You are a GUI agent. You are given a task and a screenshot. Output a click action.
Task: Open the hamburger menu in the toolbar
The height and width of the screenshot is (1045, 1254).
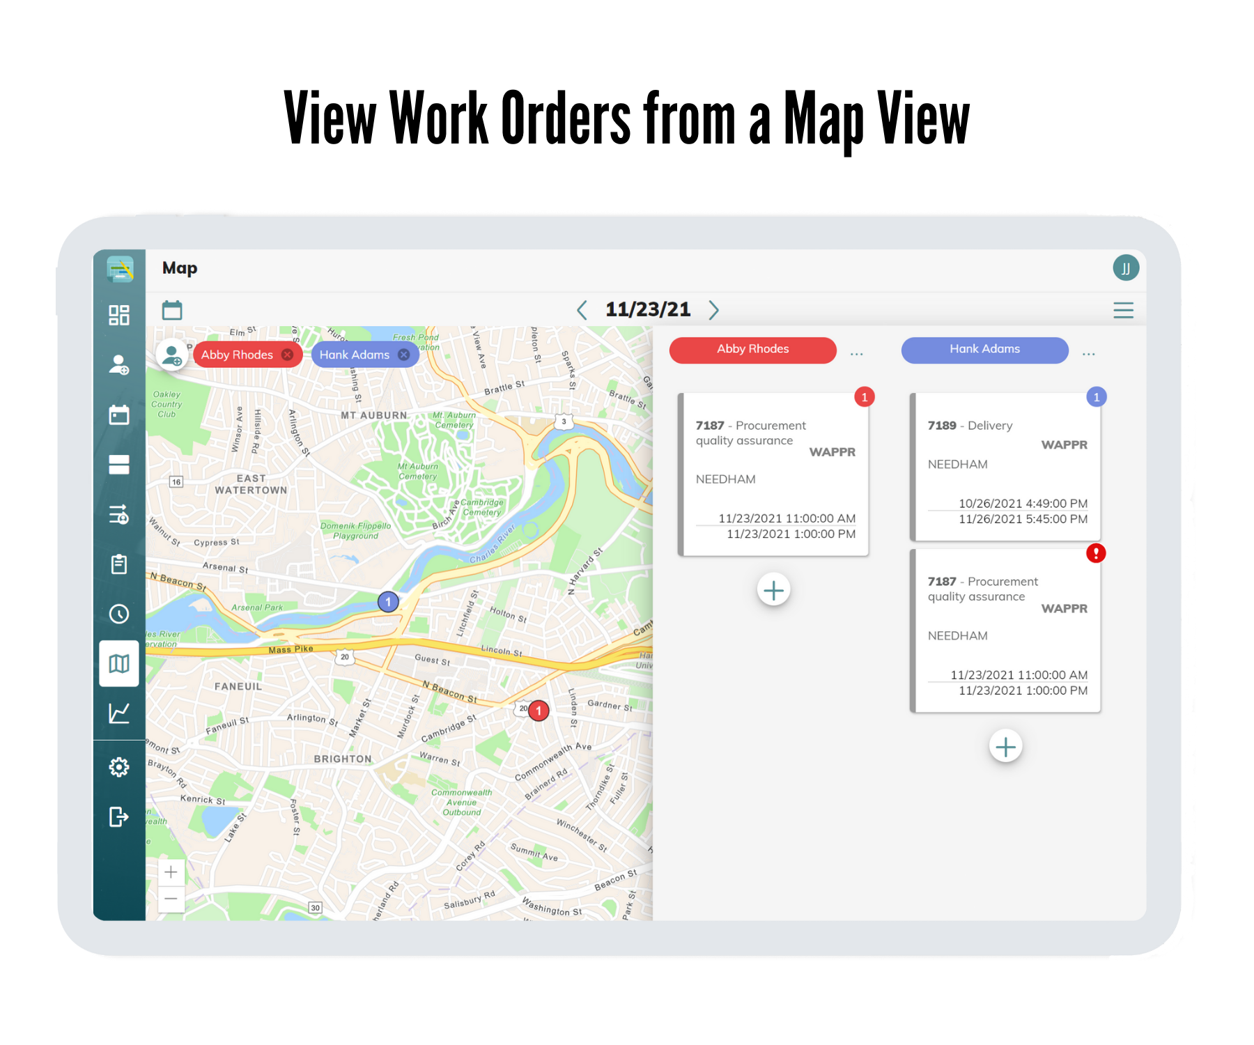(1123, 310)
